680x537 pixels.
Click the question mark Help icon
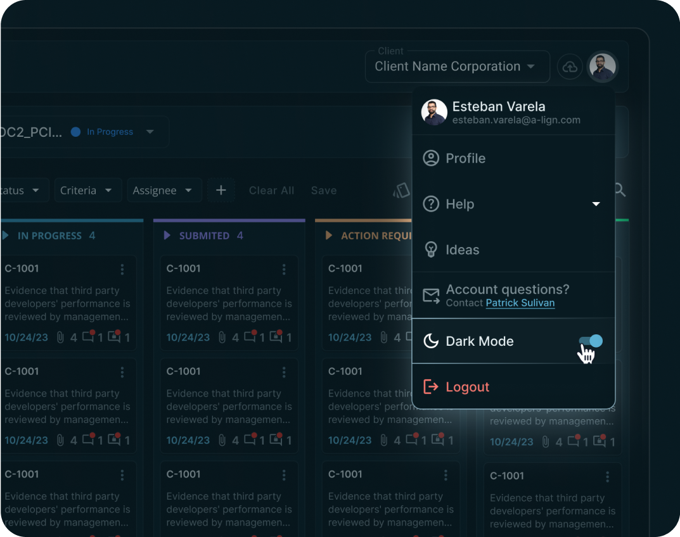[x=431, y=204]
